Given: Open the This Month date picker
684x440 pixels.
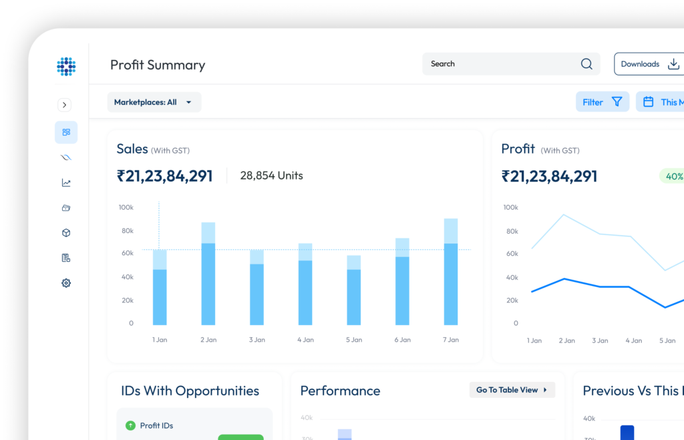Looking at the screenshot, I should click(x=661, y=102).
